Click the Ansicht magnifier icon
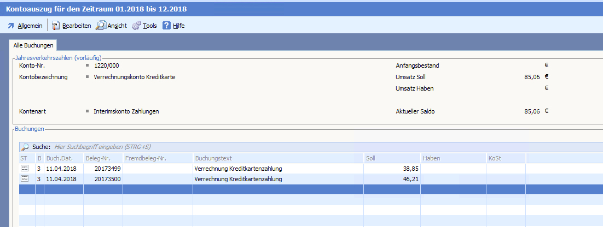Screen dimensions: 603x227 pyautogui.click(x=101, y=26)
